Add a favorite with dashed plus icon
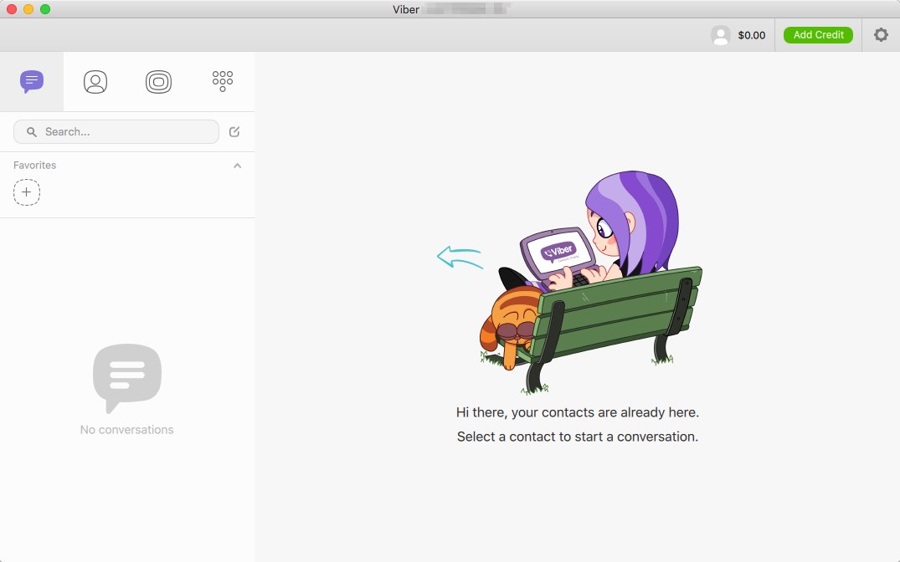 [x=27, y=192]
